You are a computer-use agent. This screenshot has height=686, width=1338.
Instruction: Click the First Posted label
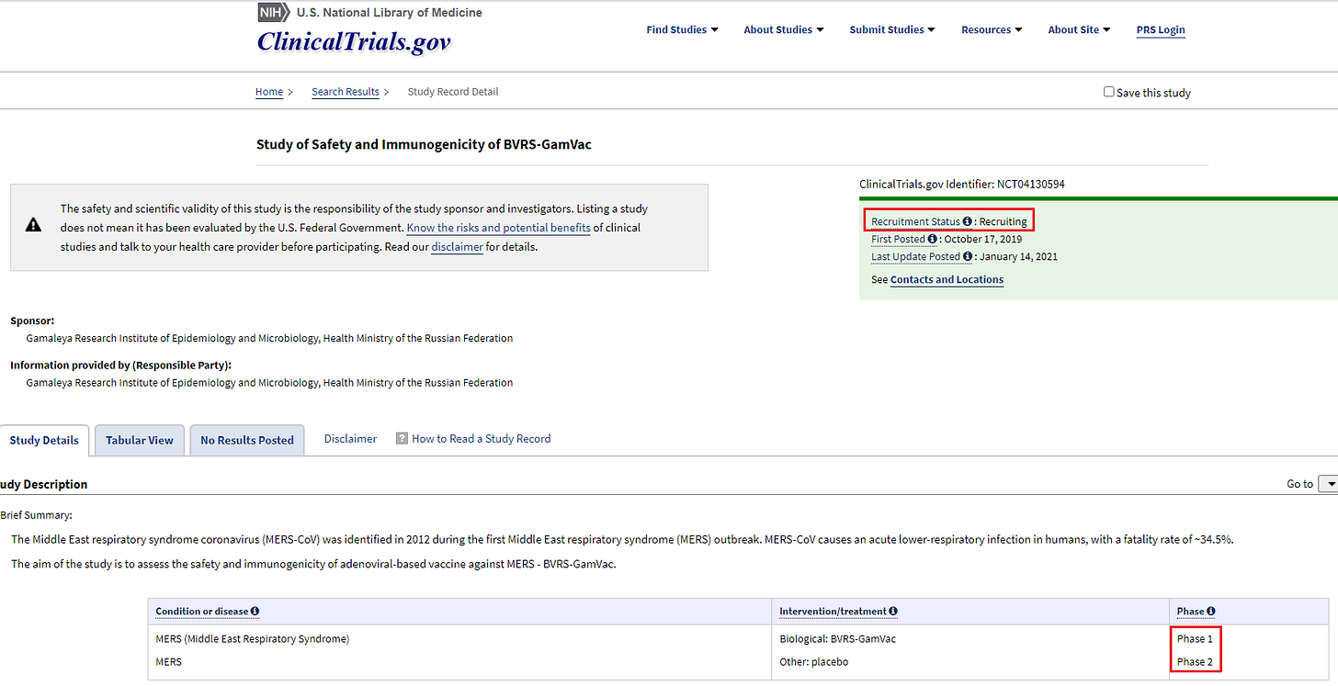[898, 240]
